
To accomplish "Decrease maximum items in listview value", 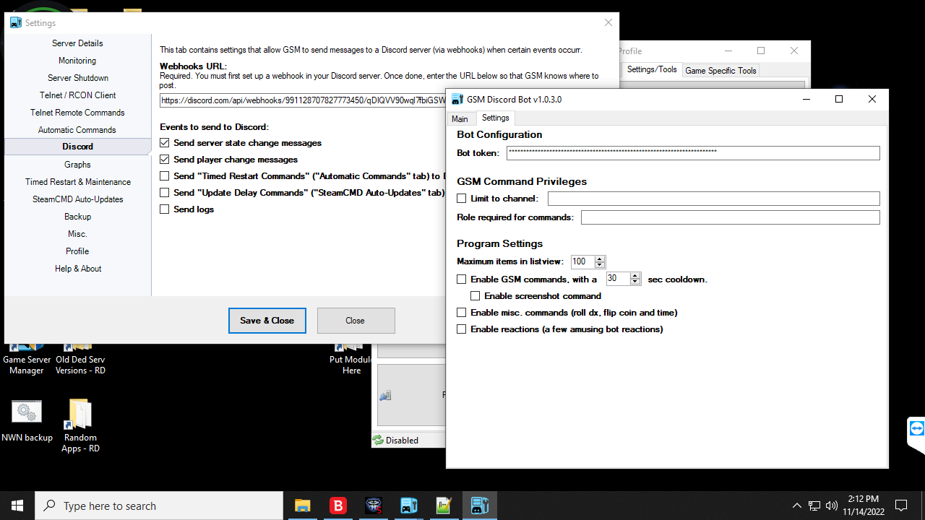I will [x=600, y=264].
